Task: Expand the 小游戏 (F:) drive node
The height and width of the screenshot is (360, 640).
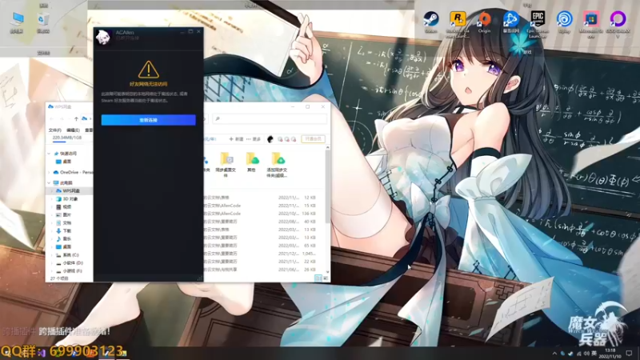Action: pos(52,270)
